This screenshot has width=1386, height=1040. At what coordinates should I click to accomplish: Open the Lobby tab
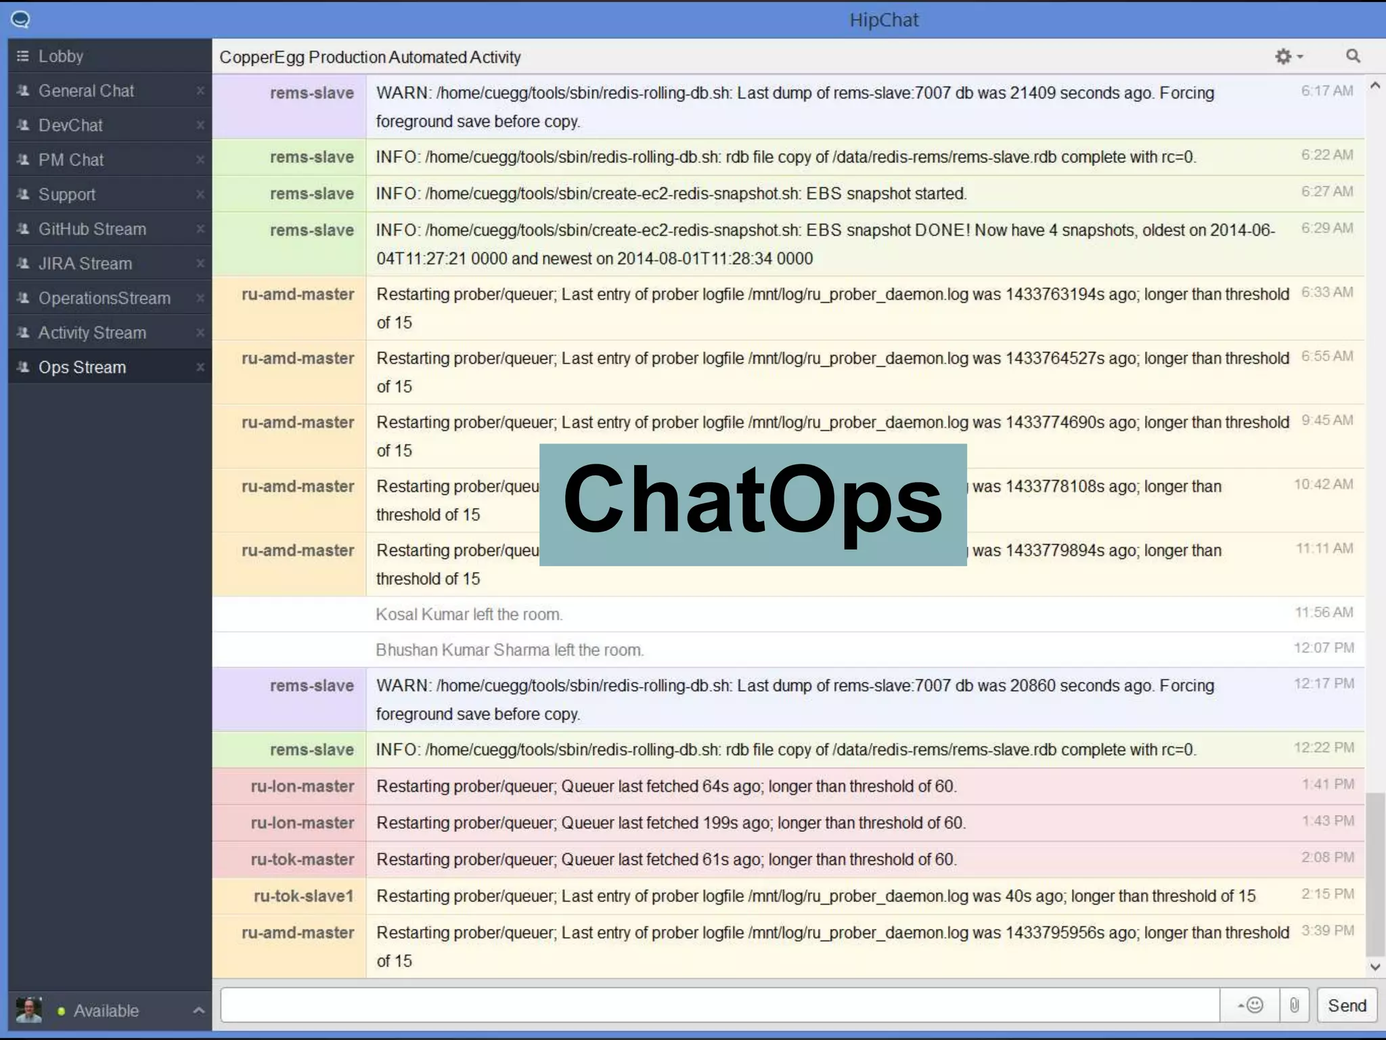pos(110,56)
